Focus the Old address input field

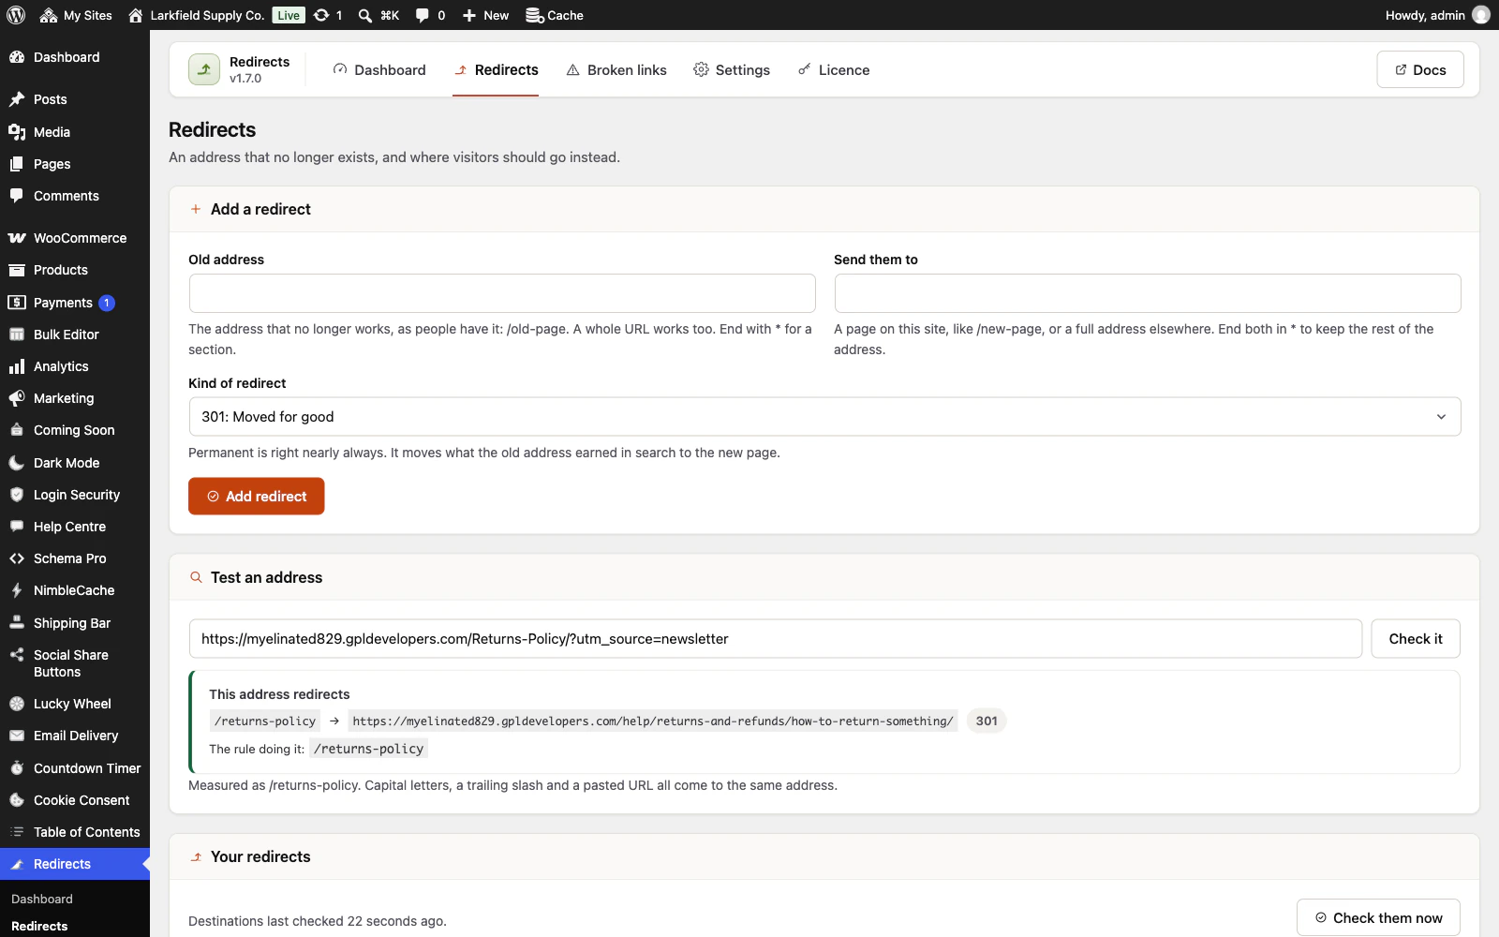[502, 293]
